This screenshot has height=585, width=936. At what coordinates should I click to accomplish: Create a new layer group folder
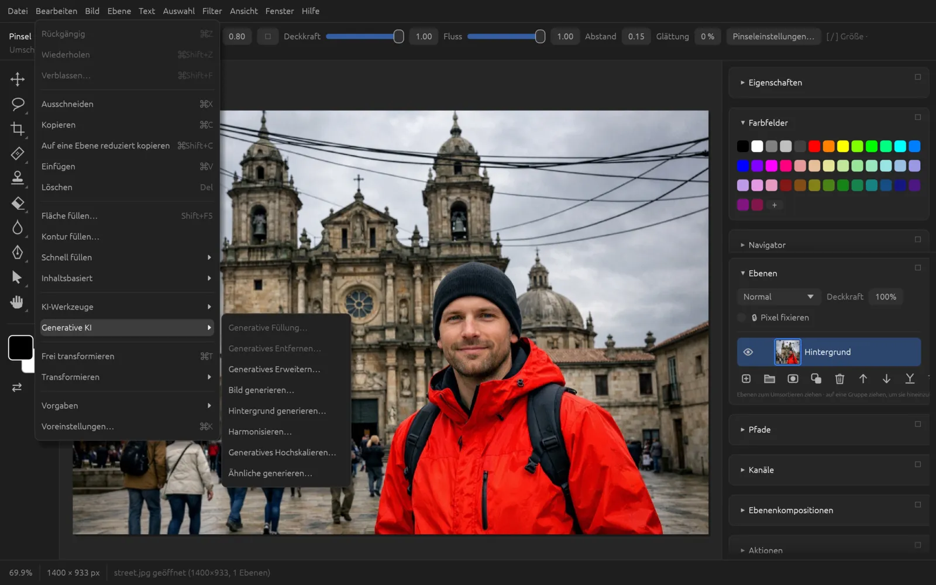pyautogui.click(x=769, y=379)
